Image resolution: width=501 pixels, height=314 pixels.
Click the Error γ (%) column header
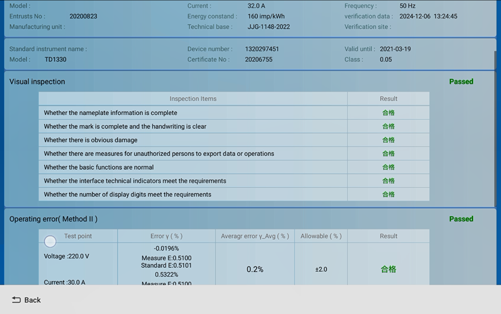166,236
